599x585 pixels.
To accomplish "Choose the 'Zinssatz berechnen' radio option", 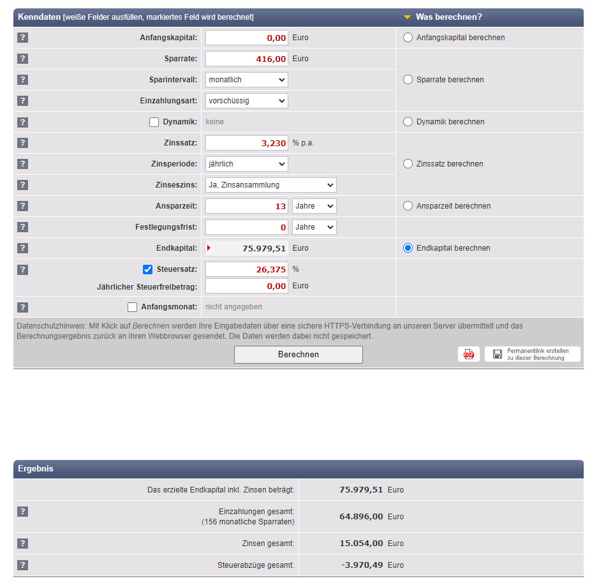I will (408, 164).
